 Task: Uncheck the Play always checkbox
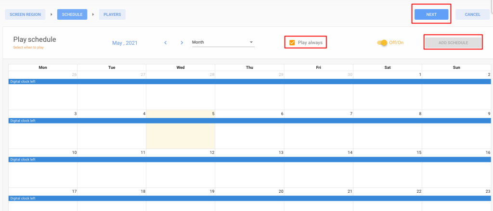[292, 43]
